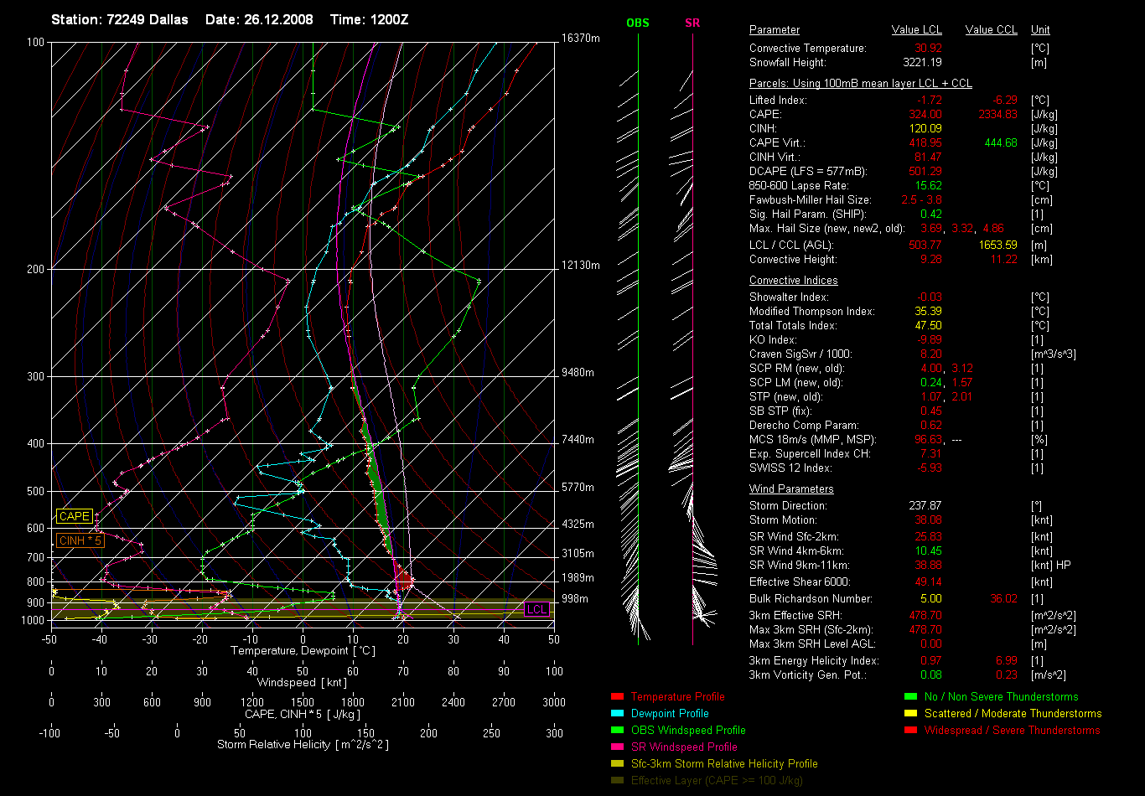
Task: Click the Parcels 100mB mean layer heading
Action: coord(860,84)
